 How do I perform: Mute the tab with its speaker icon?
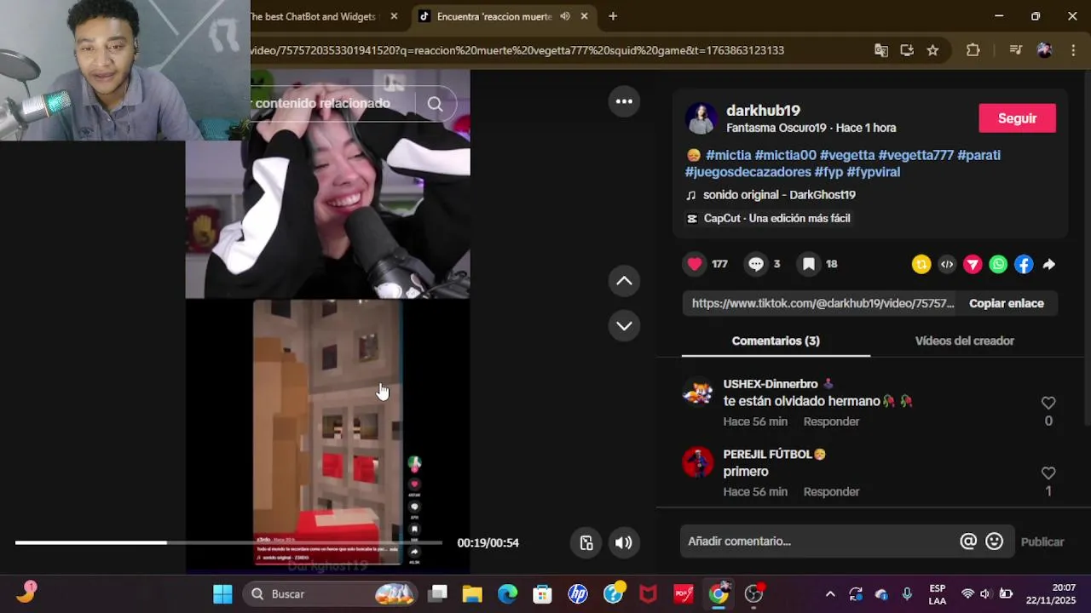click(x=564, y=16)
